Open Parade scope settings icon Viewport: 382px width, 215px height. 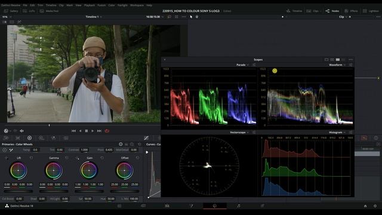pos(254,65)
